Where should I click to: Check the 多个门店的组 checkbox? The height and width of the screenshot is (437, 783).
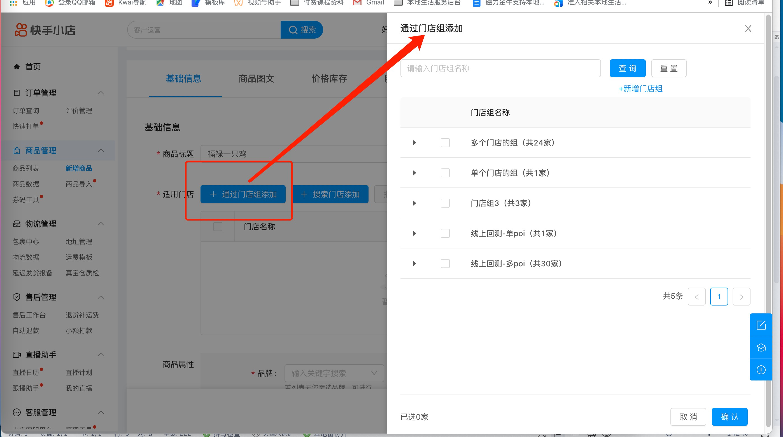coord(445,143)
